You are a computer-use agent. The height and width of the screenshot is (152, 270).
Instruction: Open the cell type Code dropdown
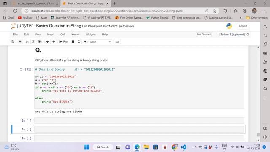(x=100, y=42)
